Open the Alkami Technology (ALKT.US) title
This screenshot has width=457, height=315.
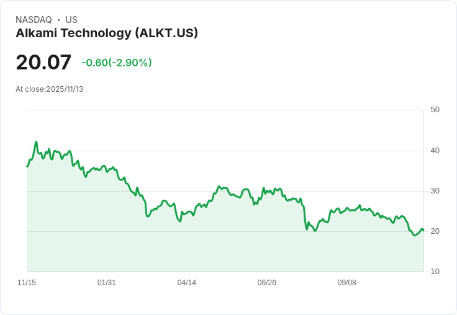pos(107,33)
